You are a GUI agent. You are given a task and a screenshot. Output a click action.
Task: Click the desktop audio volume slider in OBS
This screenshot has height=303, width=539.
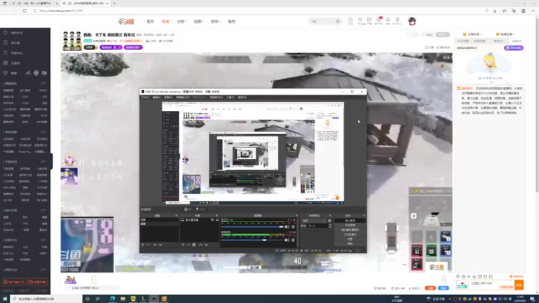click(252, 240)
